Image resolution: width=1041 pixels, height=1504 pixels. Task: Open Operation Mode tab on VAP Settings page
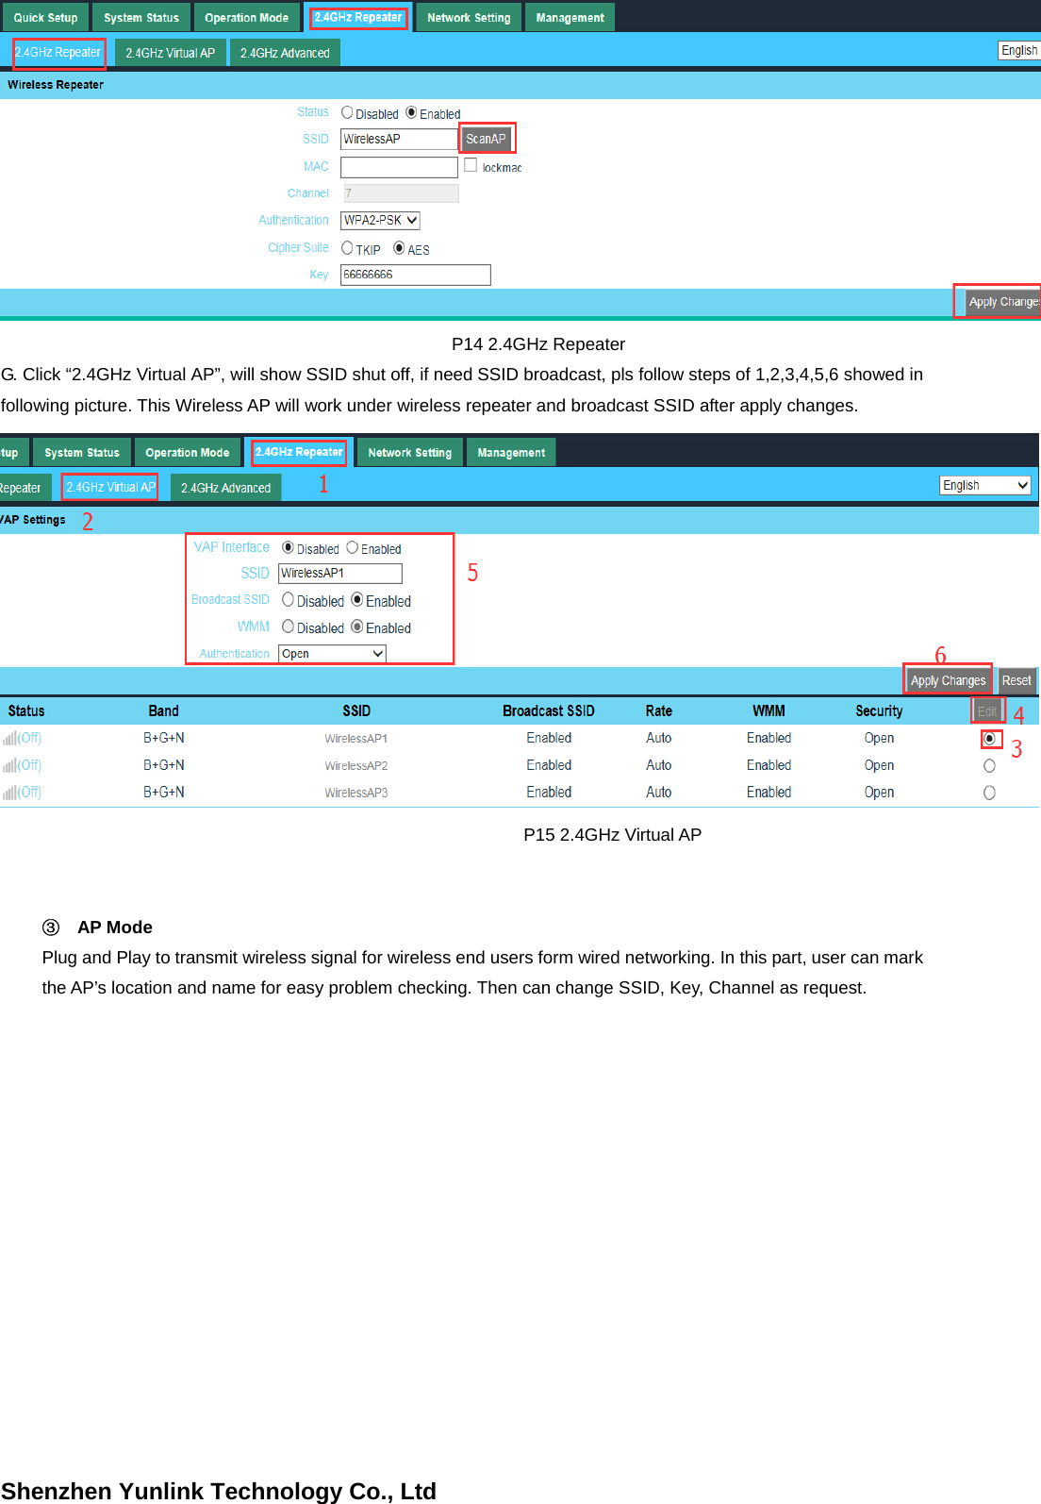(188, 452)
